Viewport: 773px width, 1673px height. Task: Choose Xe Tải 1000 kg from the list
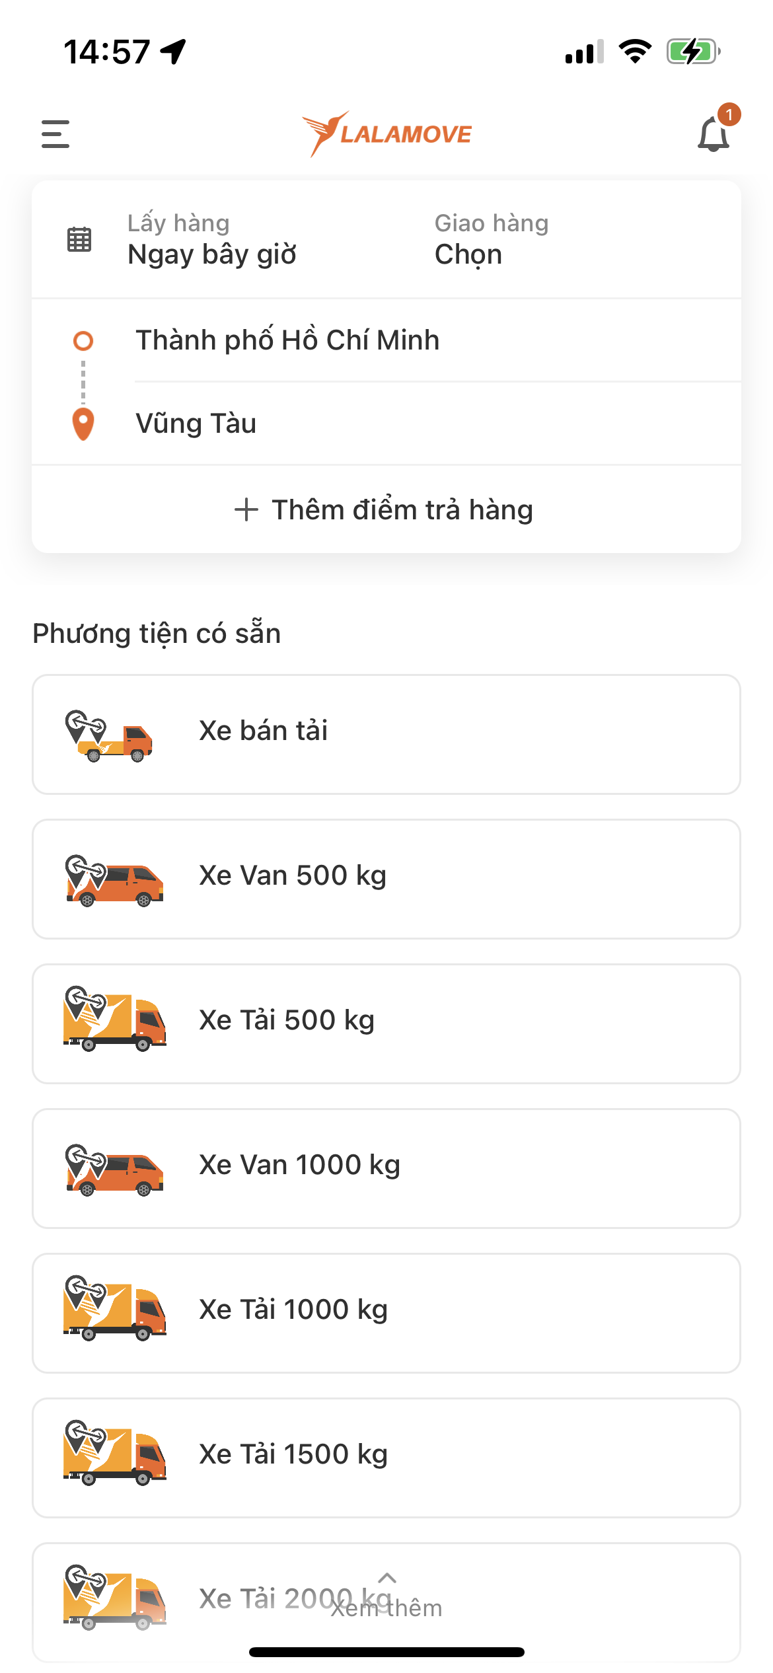386,1314
